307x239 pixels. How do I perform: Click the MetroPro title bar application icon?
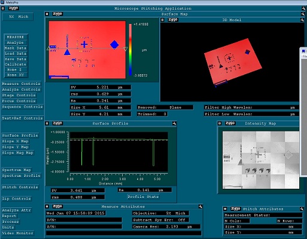click(2, 2)
